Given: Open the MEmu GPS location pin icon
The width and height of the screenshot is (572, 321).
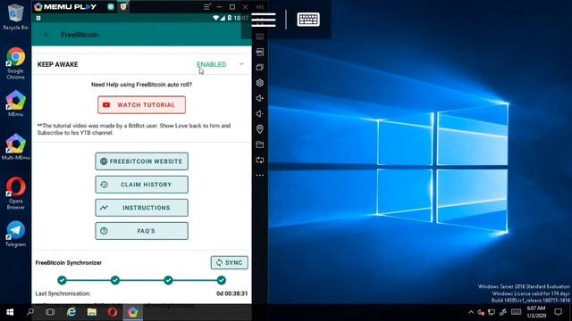Looking at the screenshot, I should pos(260,128).
